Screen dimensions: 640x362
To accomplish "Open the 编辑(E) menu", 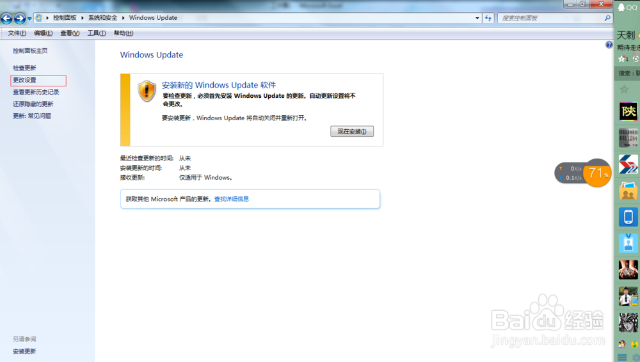I will [x=44, y=33].
